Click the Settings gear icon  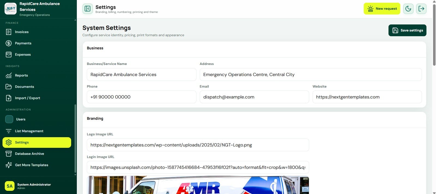click(x=9, y=142)
